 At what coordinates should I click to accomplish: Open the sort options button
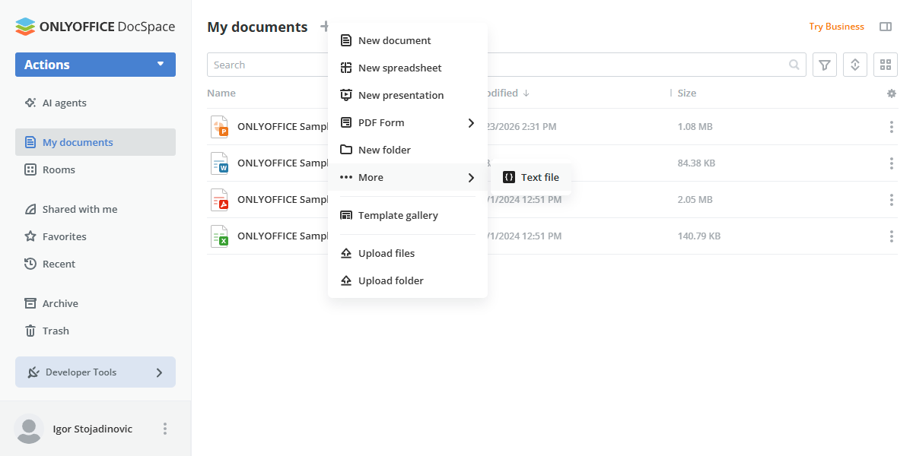point(855,65)
